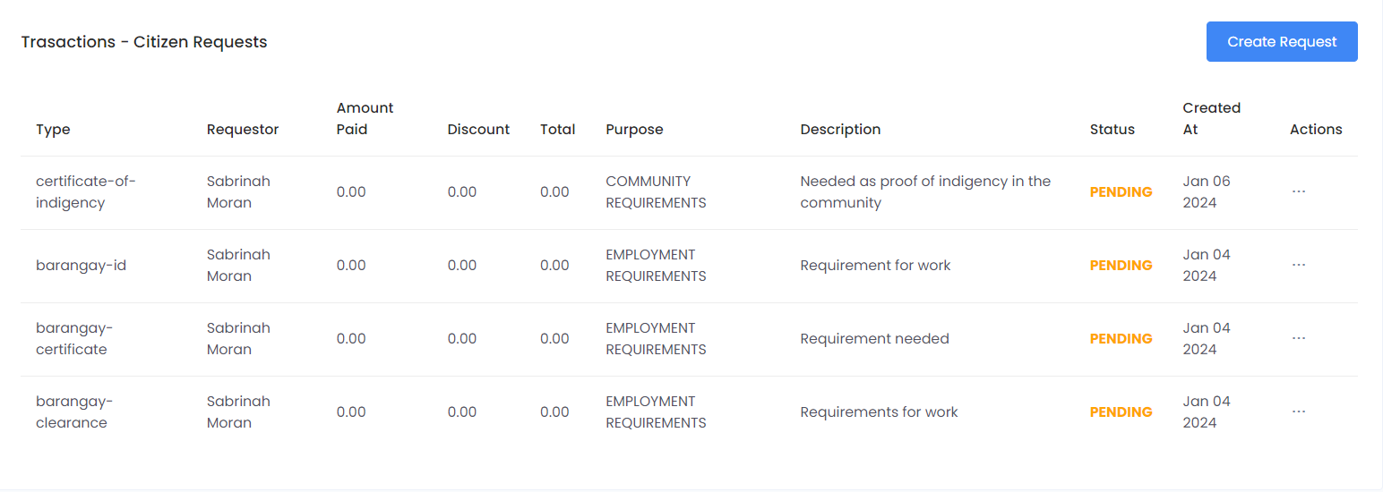Open the barangay-certificate row's three-dot menu
This screenshot has height=492, width=1383.
[1298, 338]
